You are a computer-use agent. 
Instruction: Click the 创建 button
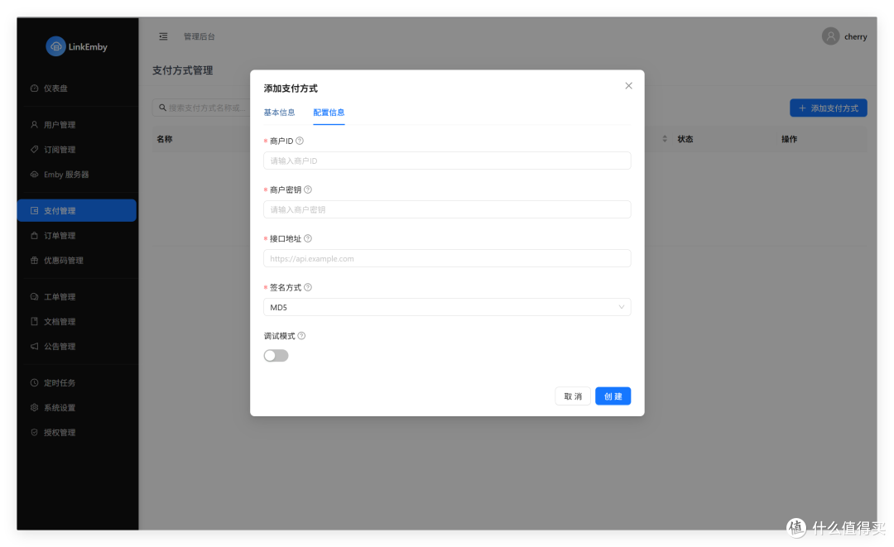(613, 396)
